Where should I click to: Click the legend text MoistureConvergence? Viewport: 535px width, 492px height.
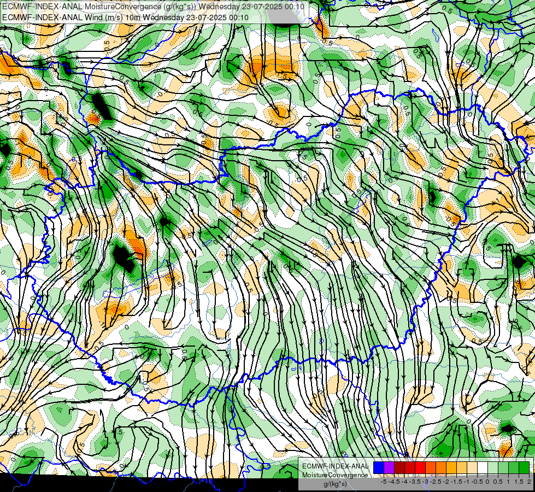(x=335, y=475)
